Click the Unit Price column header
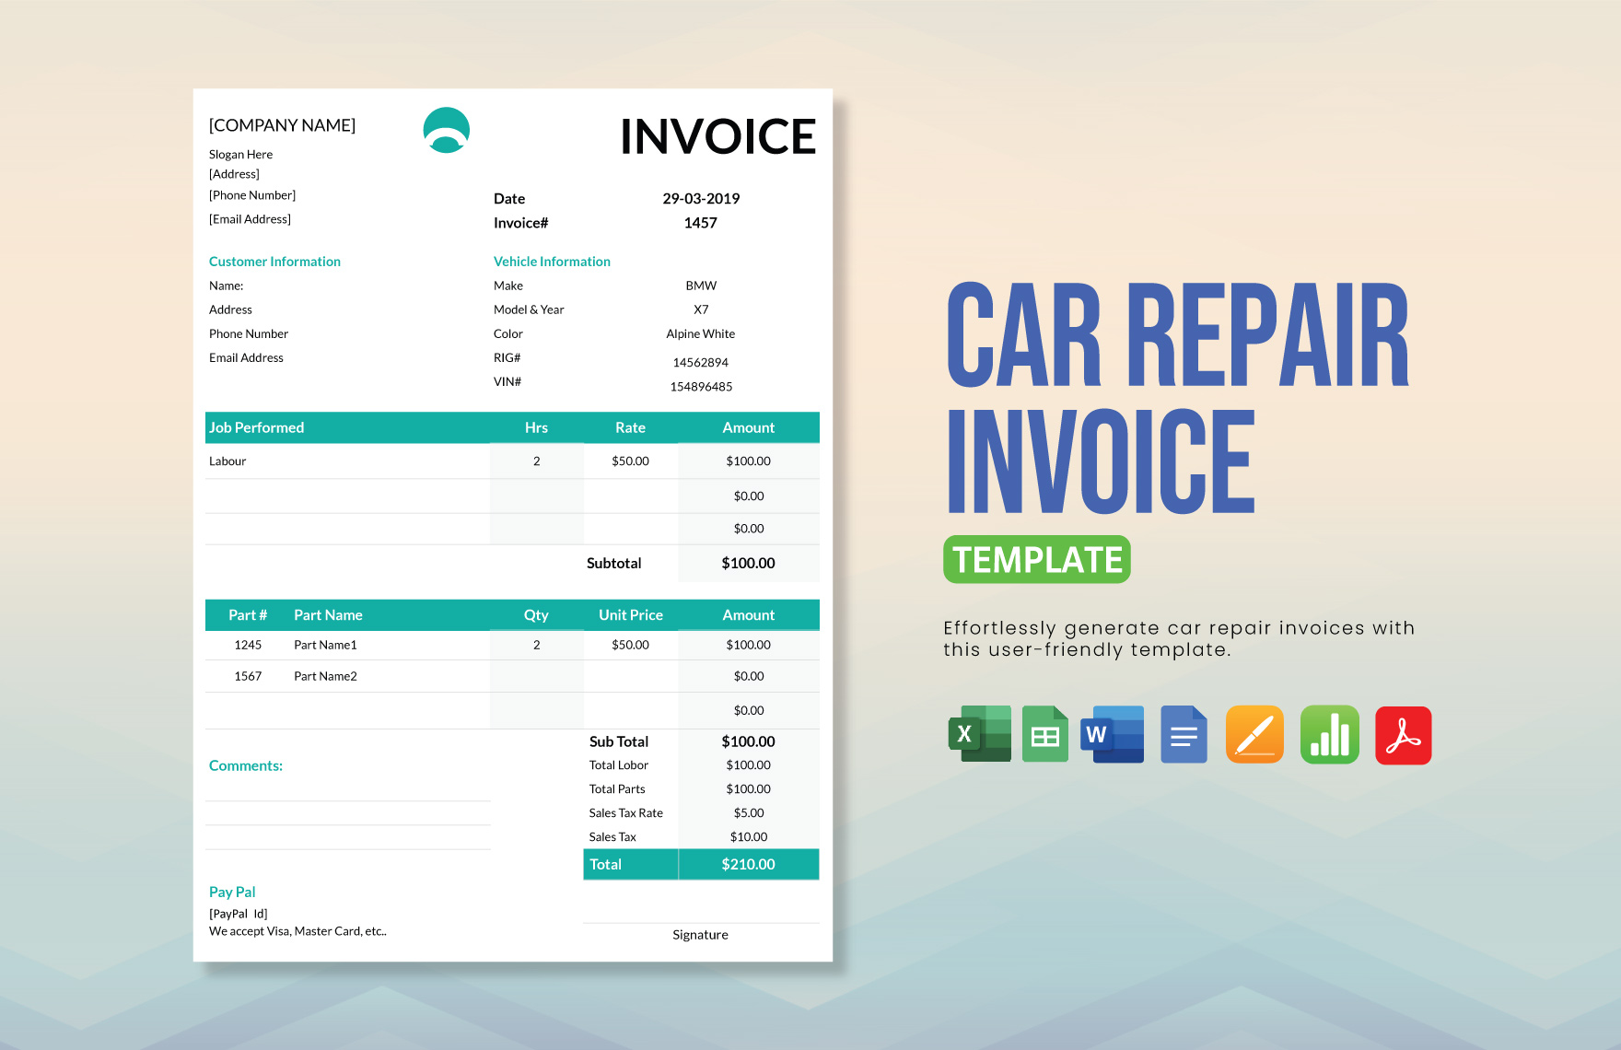Viewport: 1621px width, 1050px height. 631,615
